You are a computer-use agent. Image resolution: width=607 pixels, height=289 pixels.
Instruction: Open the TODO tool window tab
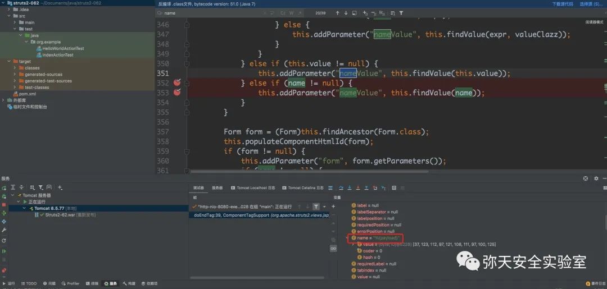coord(29,283)
